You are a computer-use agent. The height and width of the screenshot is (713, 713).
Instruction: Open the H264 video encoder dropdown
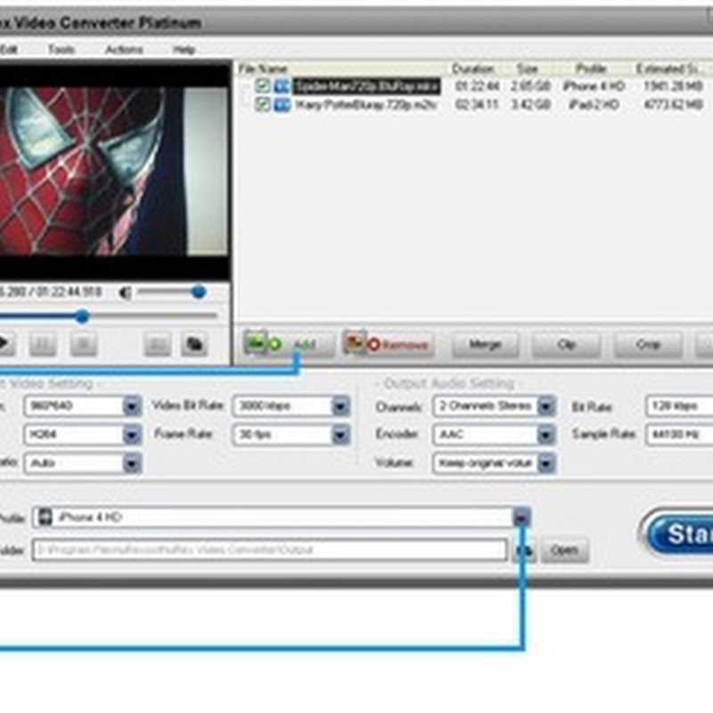[x=132, y=435]
